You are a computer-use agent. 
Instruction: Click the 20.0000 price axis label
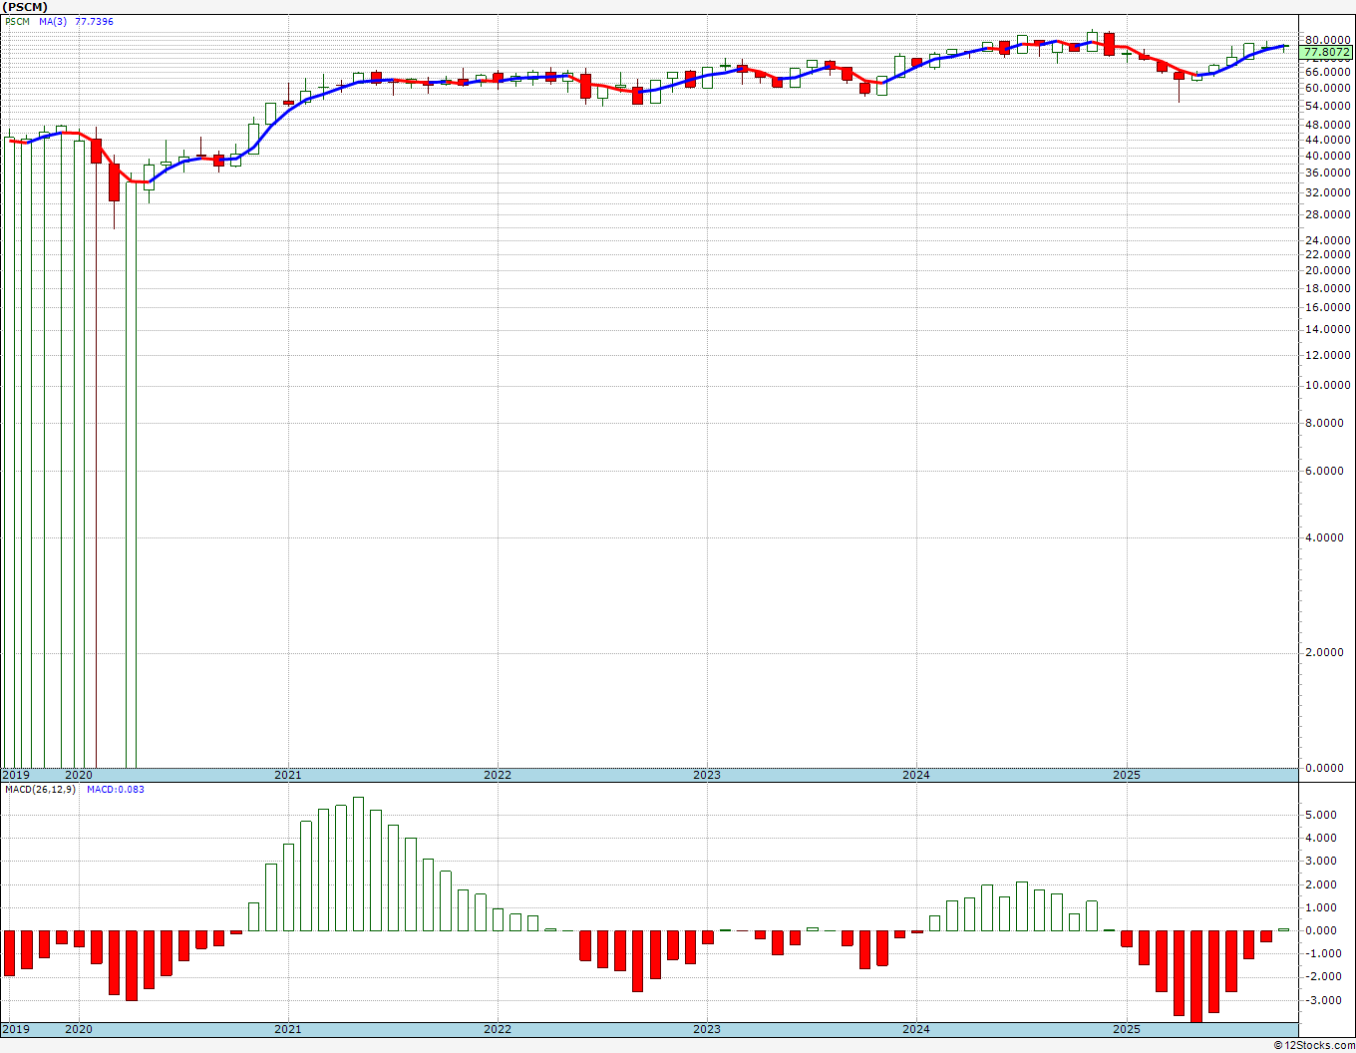pos(1328,270)
